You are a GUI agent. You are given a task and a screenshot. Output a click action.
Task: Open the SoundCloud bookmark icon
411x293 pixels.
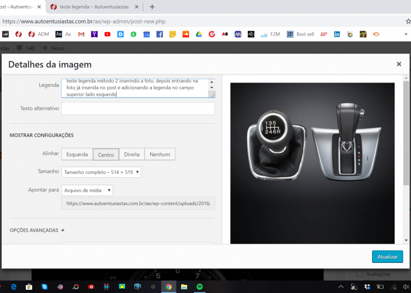[x=185, y=34]
